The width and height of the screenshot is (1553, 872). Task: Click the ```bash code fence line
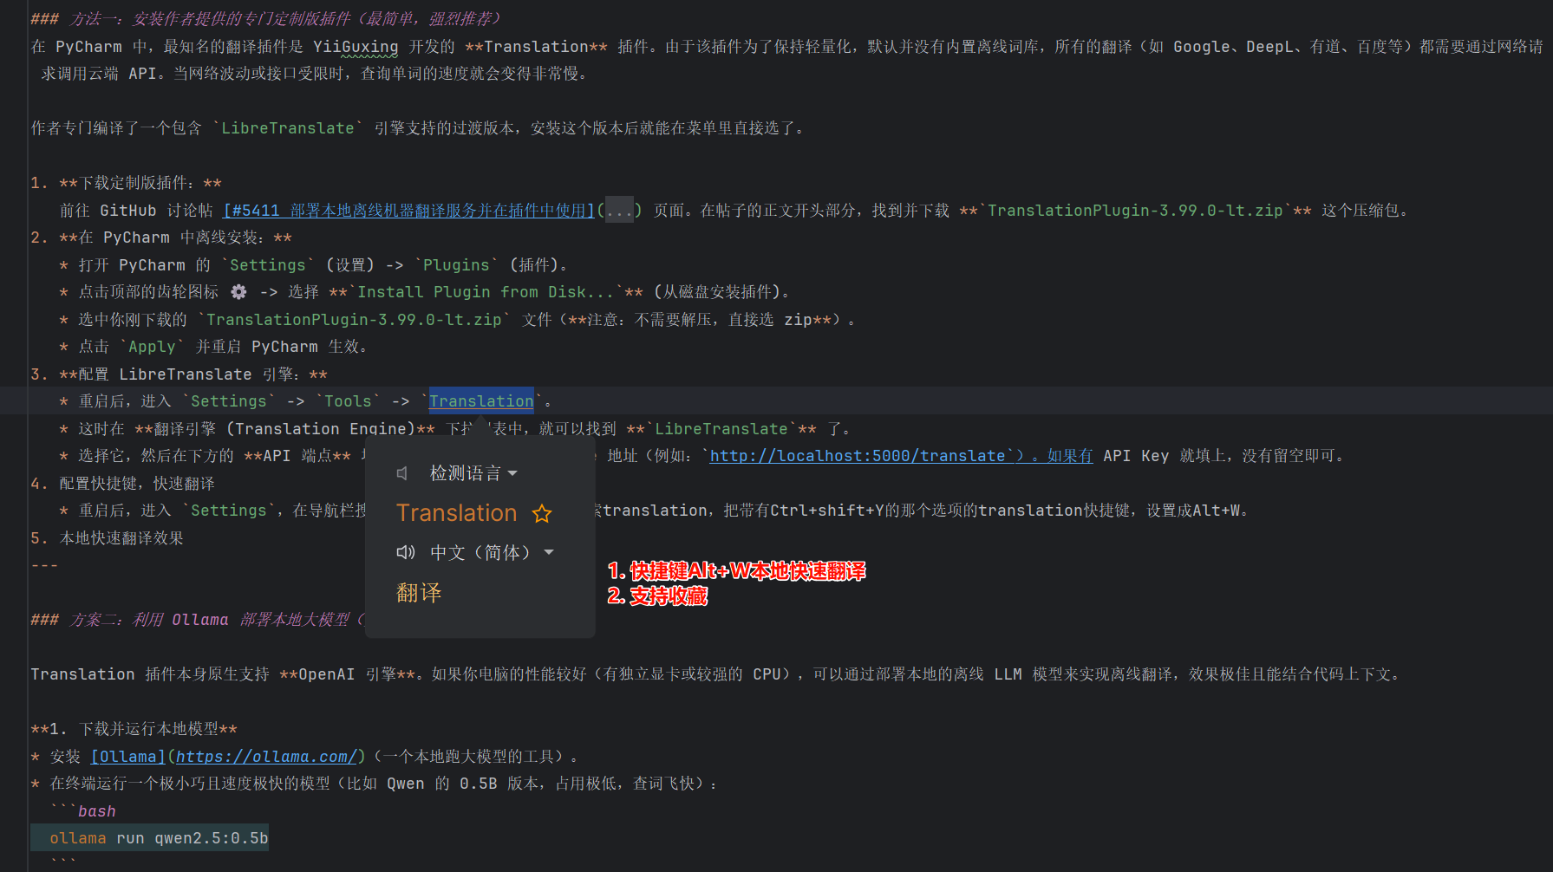point(83,811)
